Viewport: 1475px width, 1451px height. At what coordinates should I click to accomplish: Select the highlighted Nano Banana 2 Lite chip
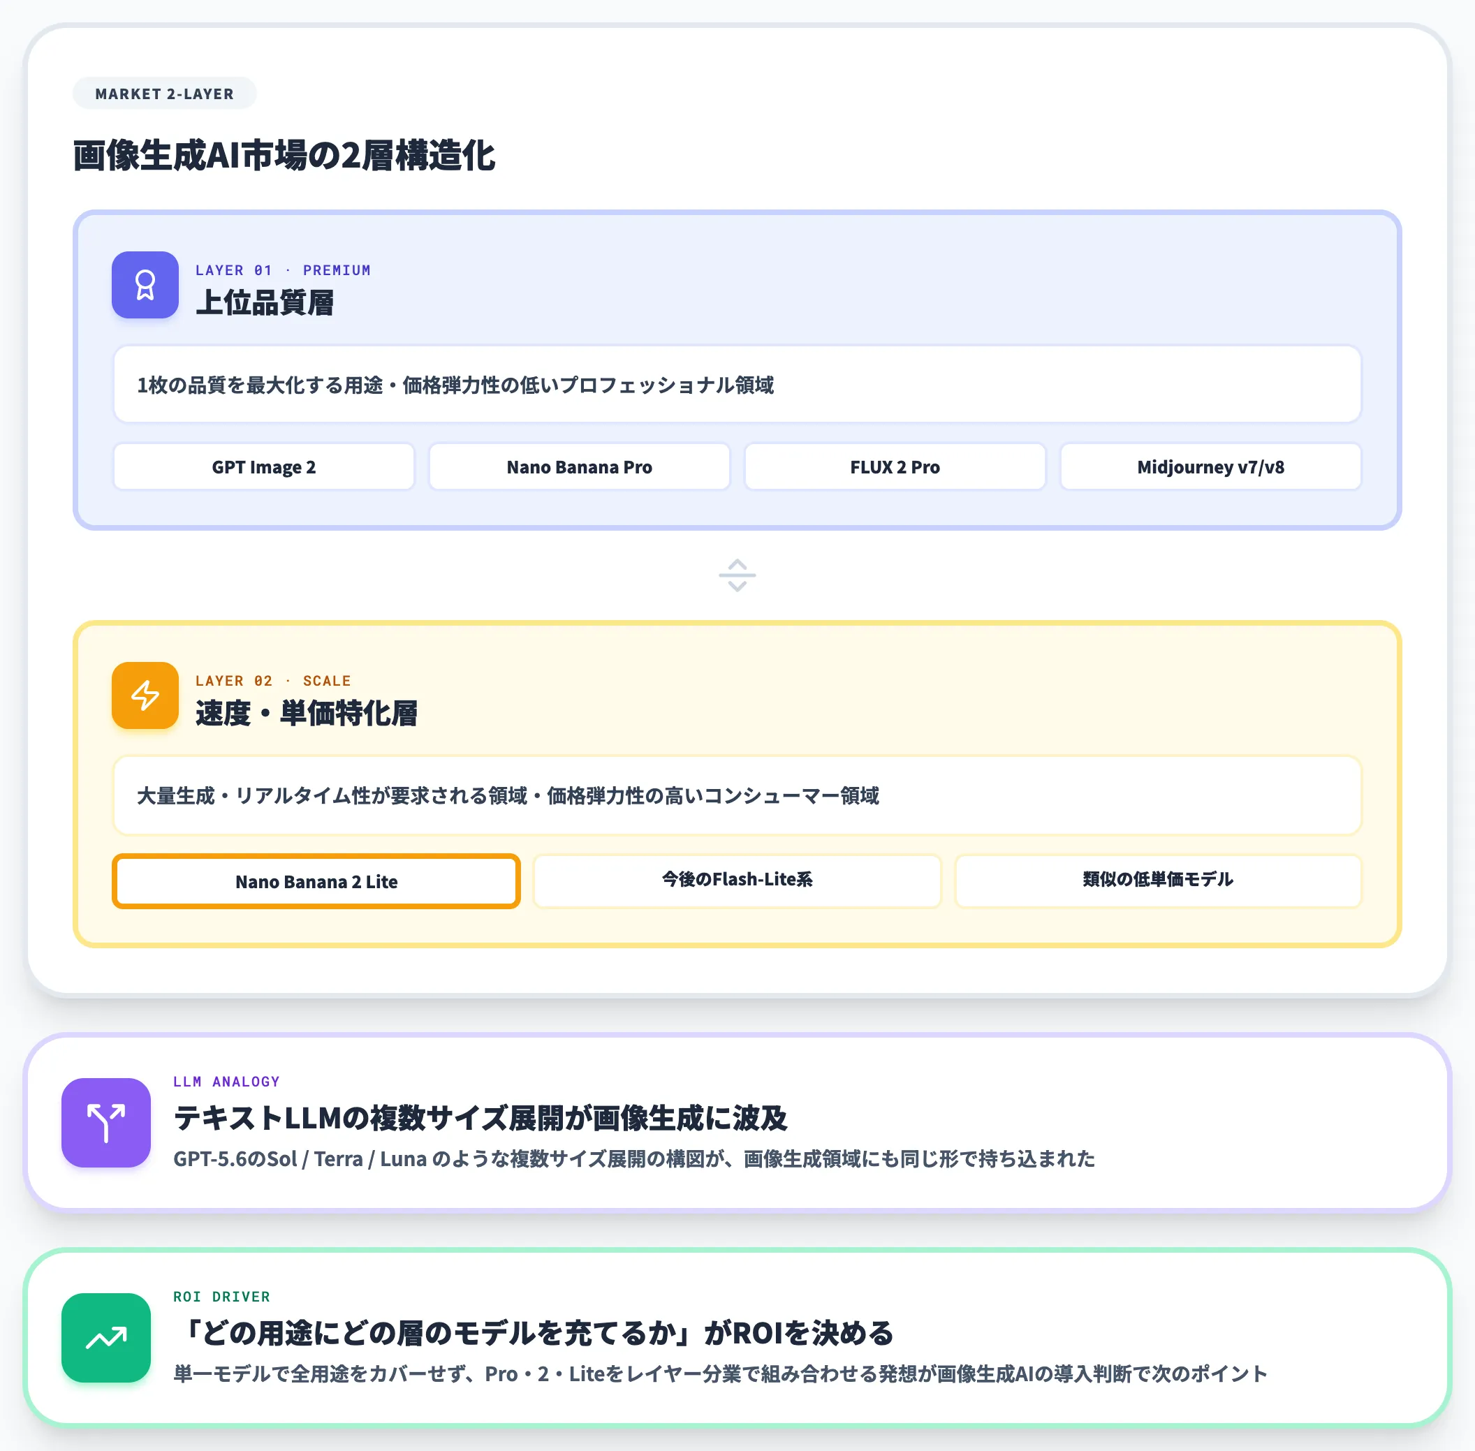tap(316, 881)
